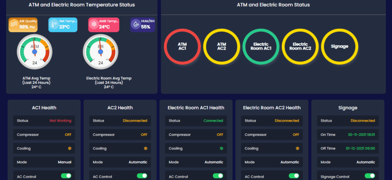This screenshot has width=392, height=180.
Task: Click the AC1 Health cooling snowflake icon
Action: 69,148
